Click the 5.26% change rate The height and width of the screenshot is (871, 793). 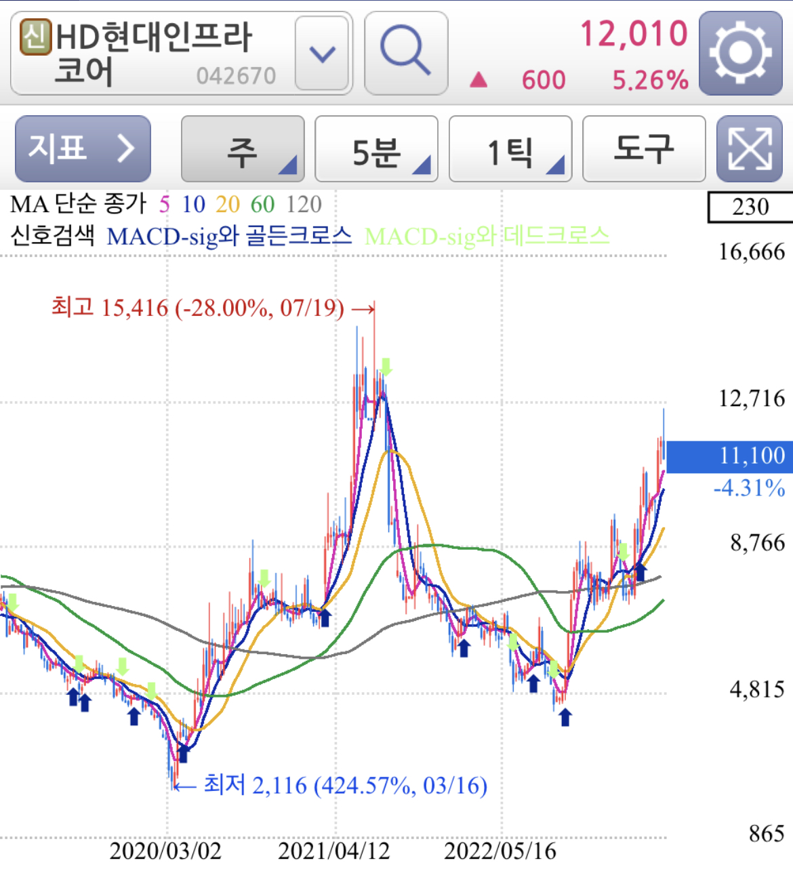[x=651, y=80]
